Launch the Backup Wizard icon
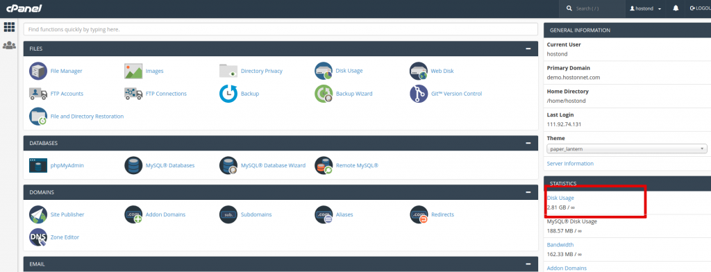 [324, 94]
